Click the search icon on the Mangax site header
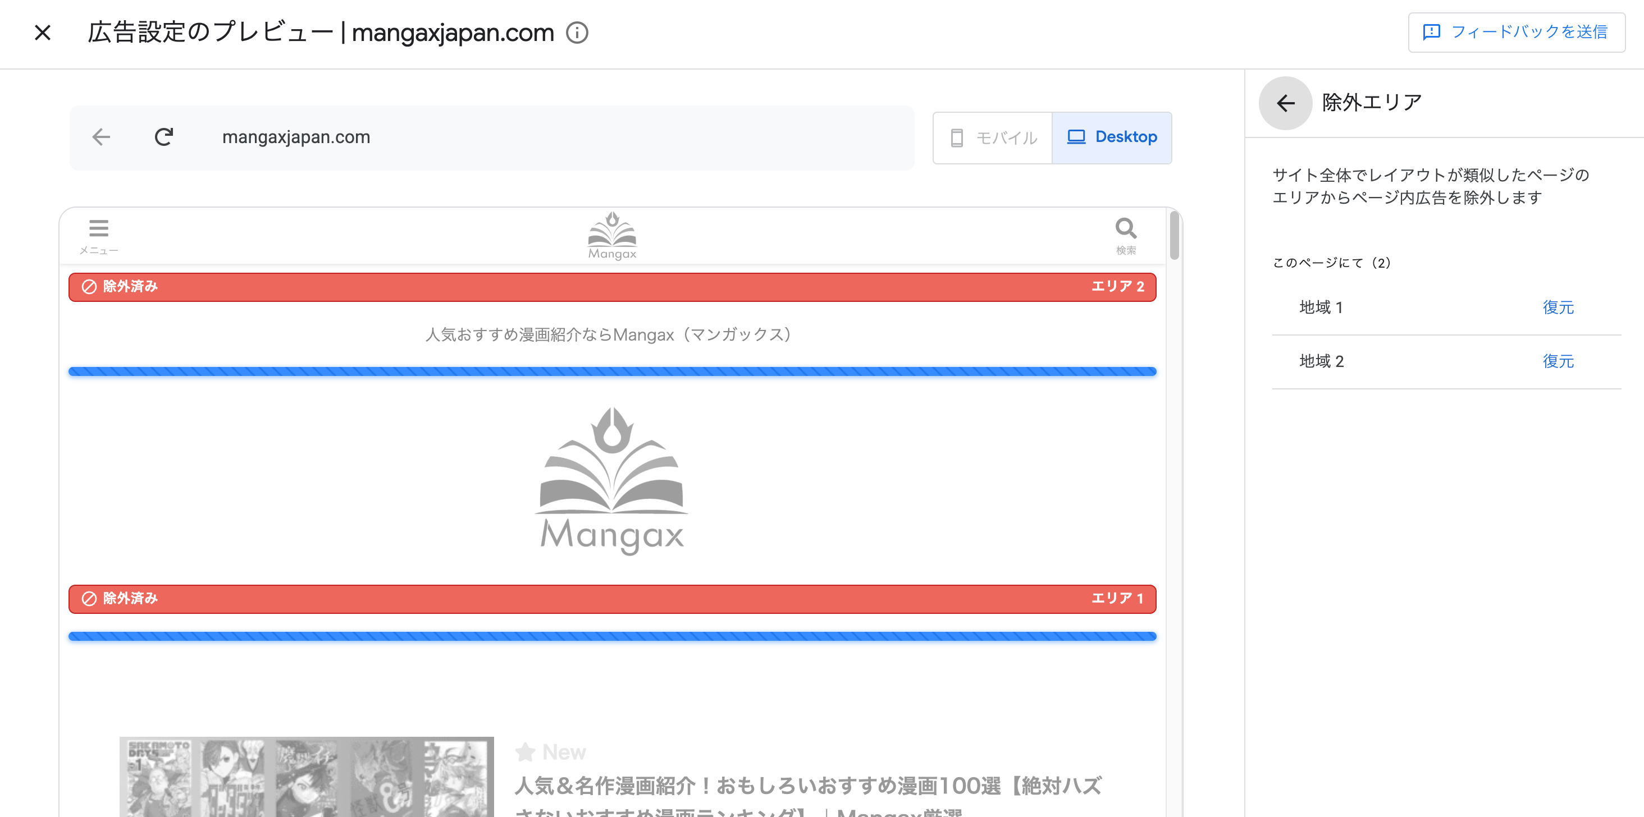1644x817 pixels. click(1125, 228)
